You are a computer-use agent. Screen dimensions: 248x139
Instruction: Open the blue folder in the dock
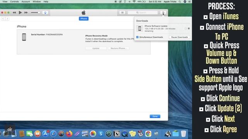[x=176, y=134]
